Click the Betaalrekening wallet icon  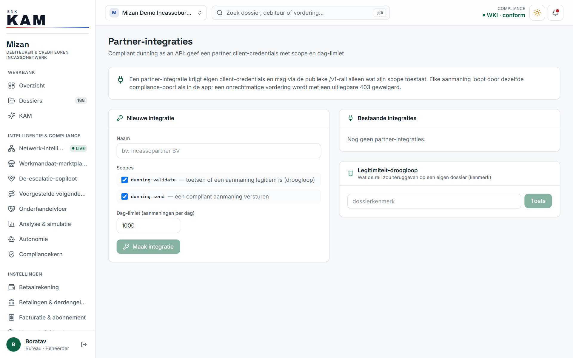tap(11, 287)
